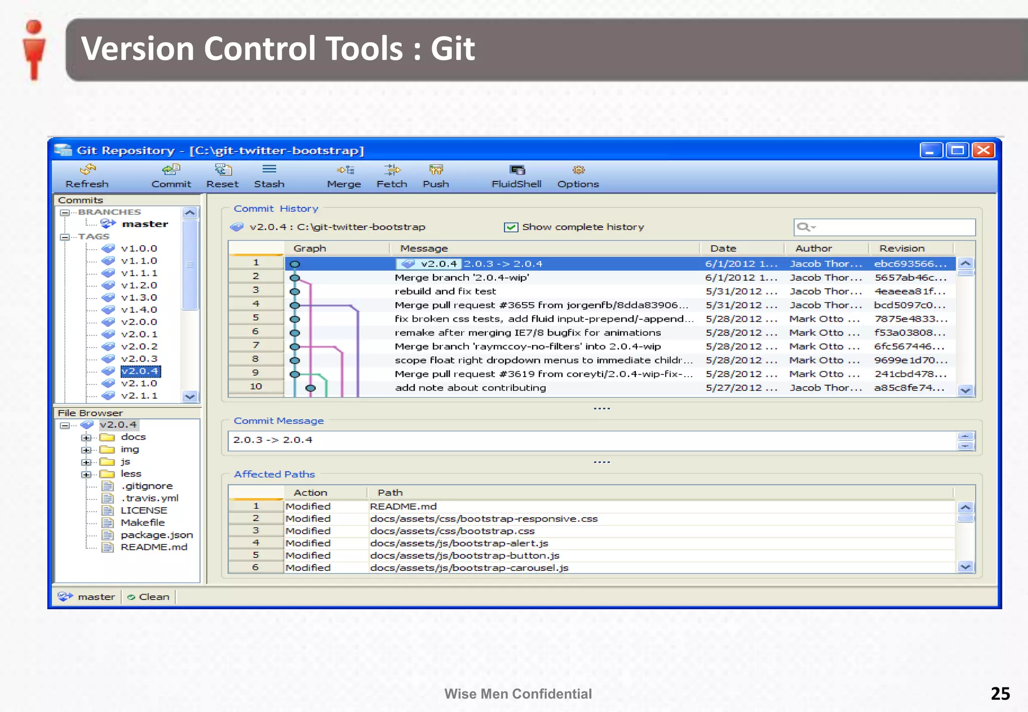This screenshot has width=1028, height=712.
Task: Click the Path column header
Action: [660, 493]
